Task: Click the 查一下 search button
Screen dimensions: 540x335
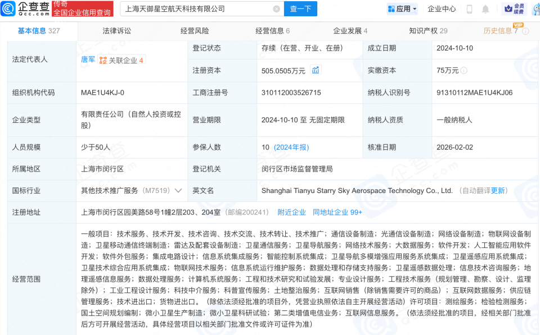Action: (300, 9)
